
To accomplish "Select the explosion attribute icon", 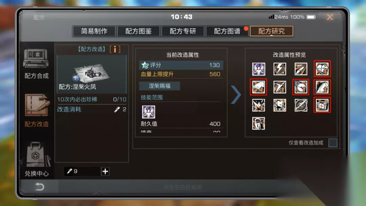I will pos(258,105).
